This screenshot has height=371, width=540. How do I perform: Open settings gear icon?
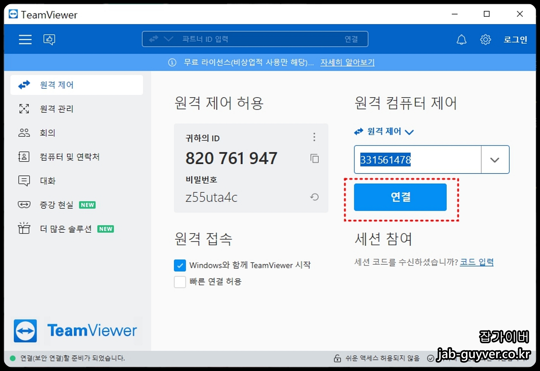point(485,39)
